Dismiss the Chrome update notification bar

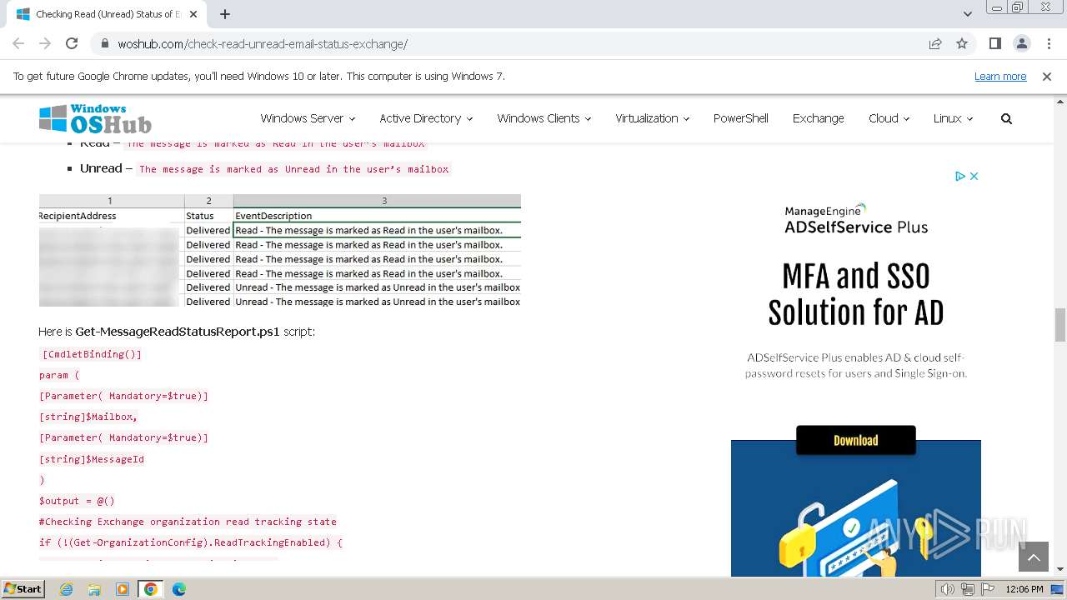[x=1047, y=77]
